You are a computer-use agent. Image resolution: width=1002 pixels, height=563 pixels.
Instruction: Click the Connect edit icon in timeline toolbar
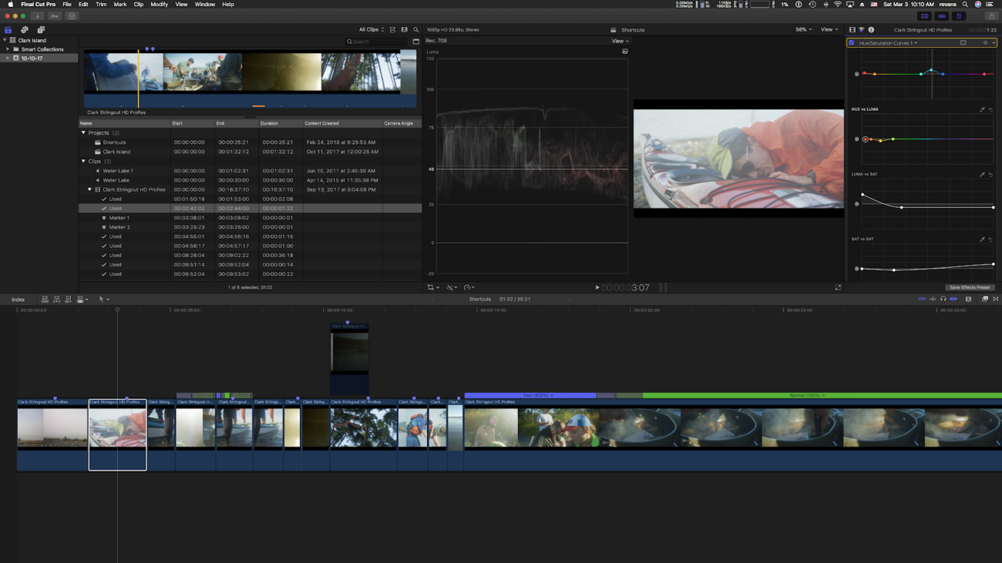pyautogui.click(x=45, y=299)
